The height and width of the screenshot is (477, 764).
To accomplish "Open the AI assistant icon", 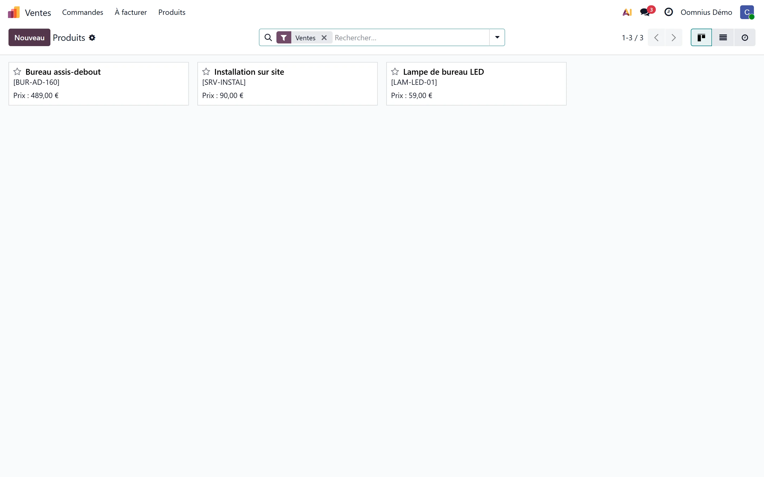I will (x=627, y=12).
